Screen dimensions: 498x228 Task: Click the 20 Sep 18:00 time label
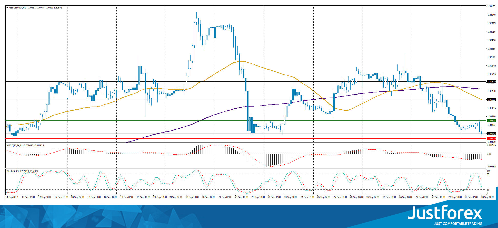click(x=209, y=197)
